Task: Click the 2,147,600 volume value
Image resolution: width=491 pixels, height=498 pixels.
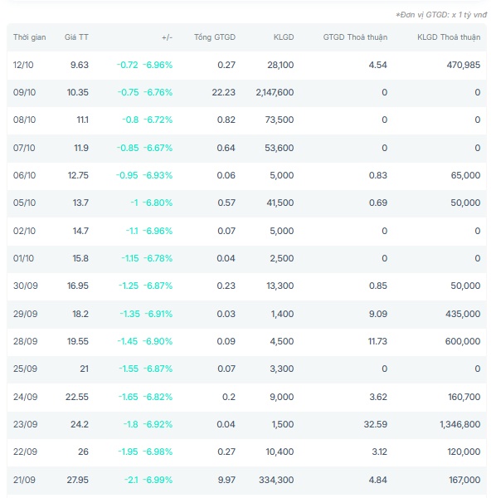Action: [x=275, y=92]
